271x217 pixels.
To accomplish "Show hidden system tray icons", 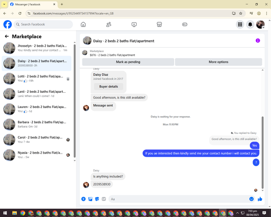I will [x=237, y=213].
